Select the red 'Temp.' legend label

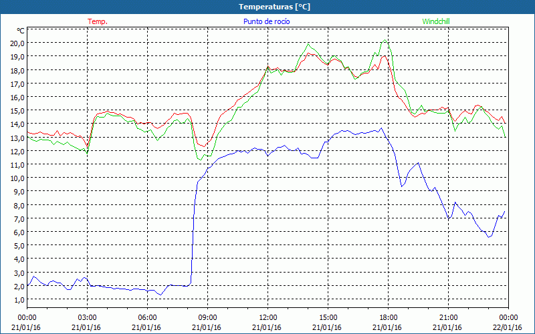point(98,21)
